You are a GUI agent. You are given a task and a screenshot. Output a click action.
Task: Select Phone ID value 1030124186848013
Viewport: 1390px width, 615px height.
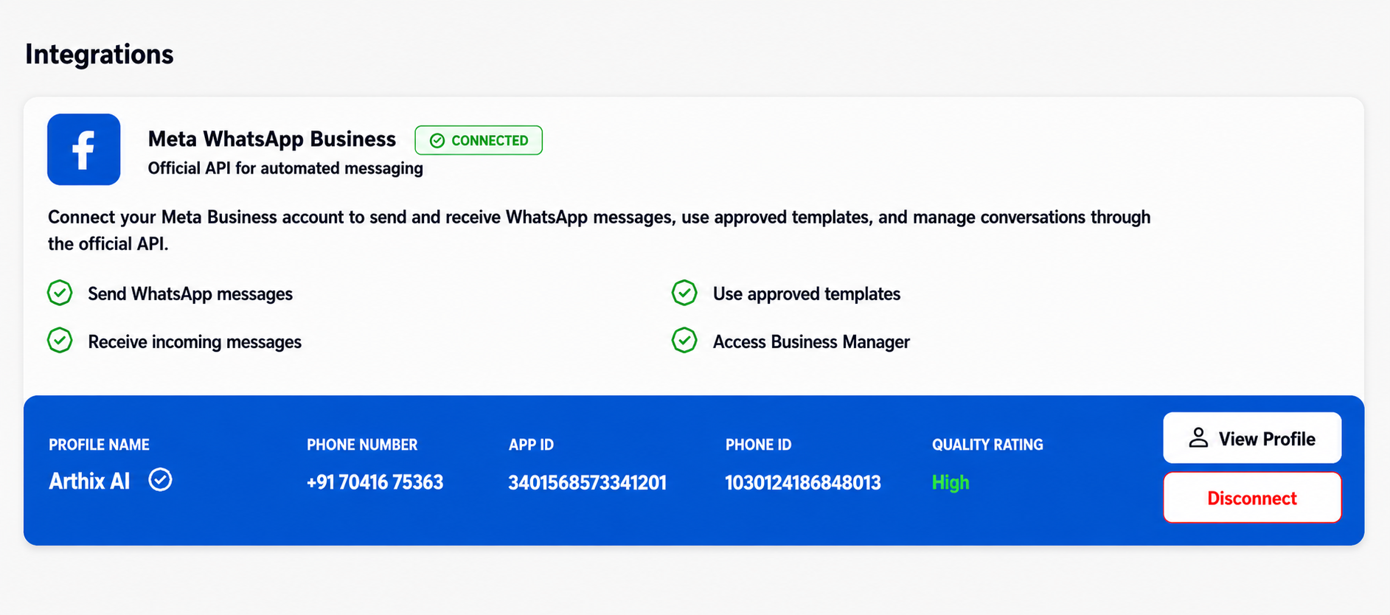click(803, 482)
